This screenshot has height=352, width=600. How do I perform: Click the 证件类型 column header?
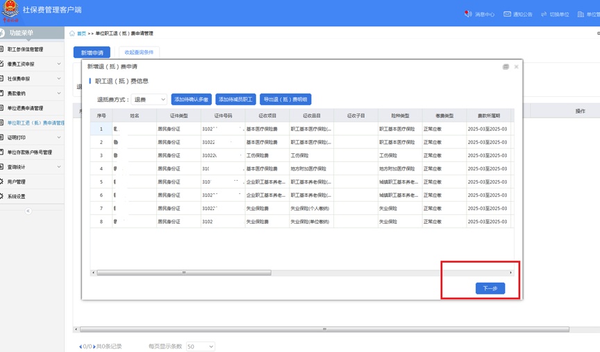178,116
